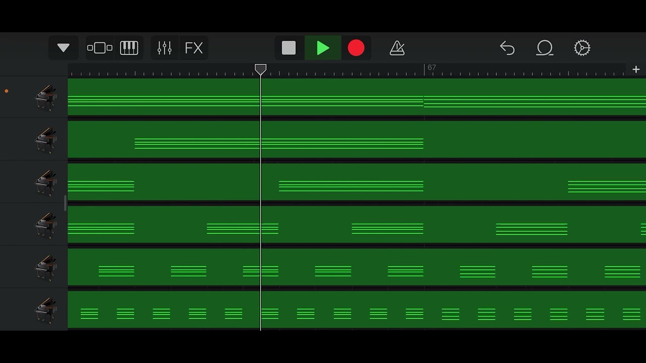Select the first grand piano track icon
The height and width of the screenshot is (363, 646).
coord(45,98)
